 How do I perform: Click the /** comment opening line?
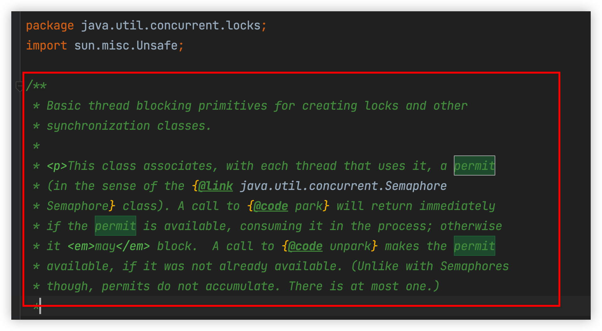(x=36, y=86)
